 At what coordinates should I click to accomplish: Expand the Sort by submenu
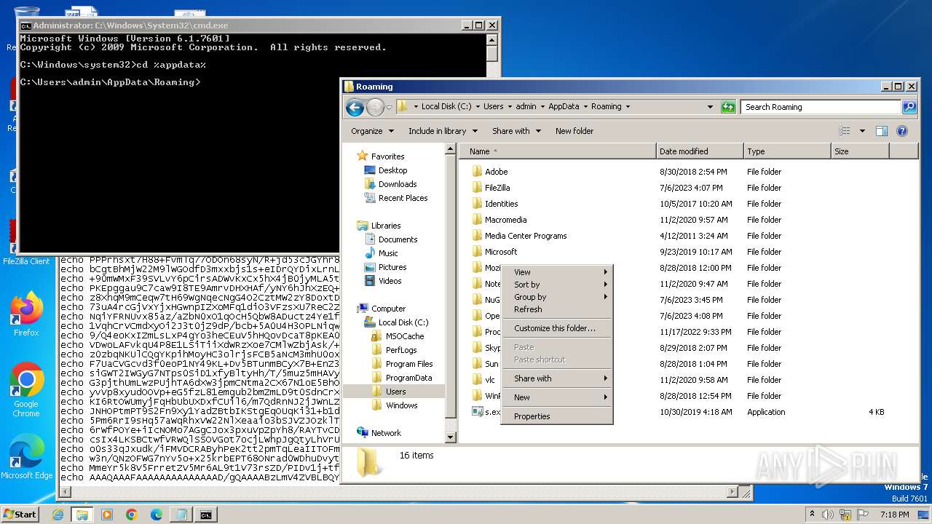coord(557,285)
